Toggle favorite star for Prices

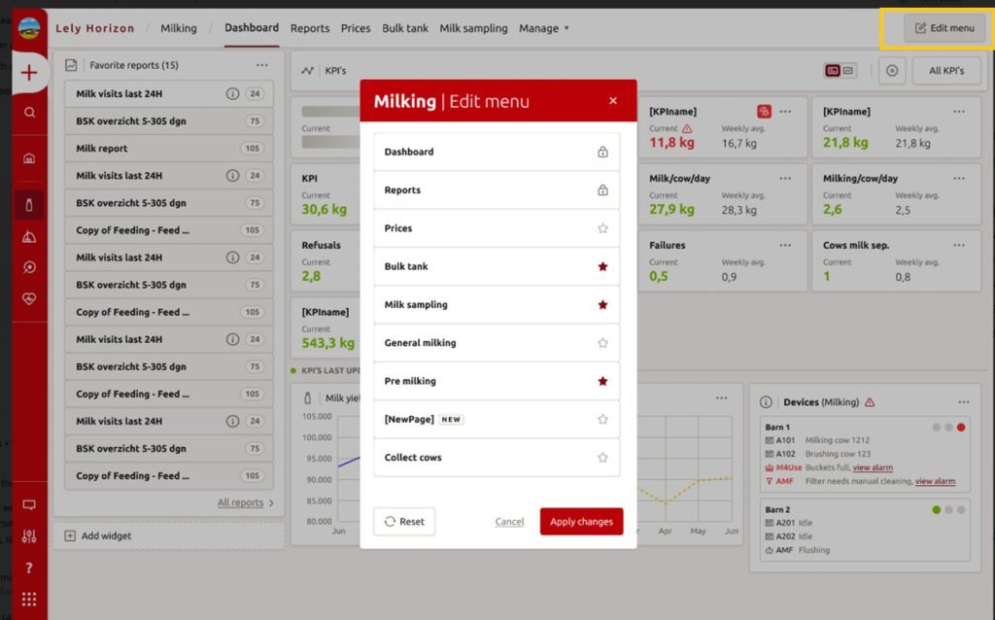(x=602, y=227)
